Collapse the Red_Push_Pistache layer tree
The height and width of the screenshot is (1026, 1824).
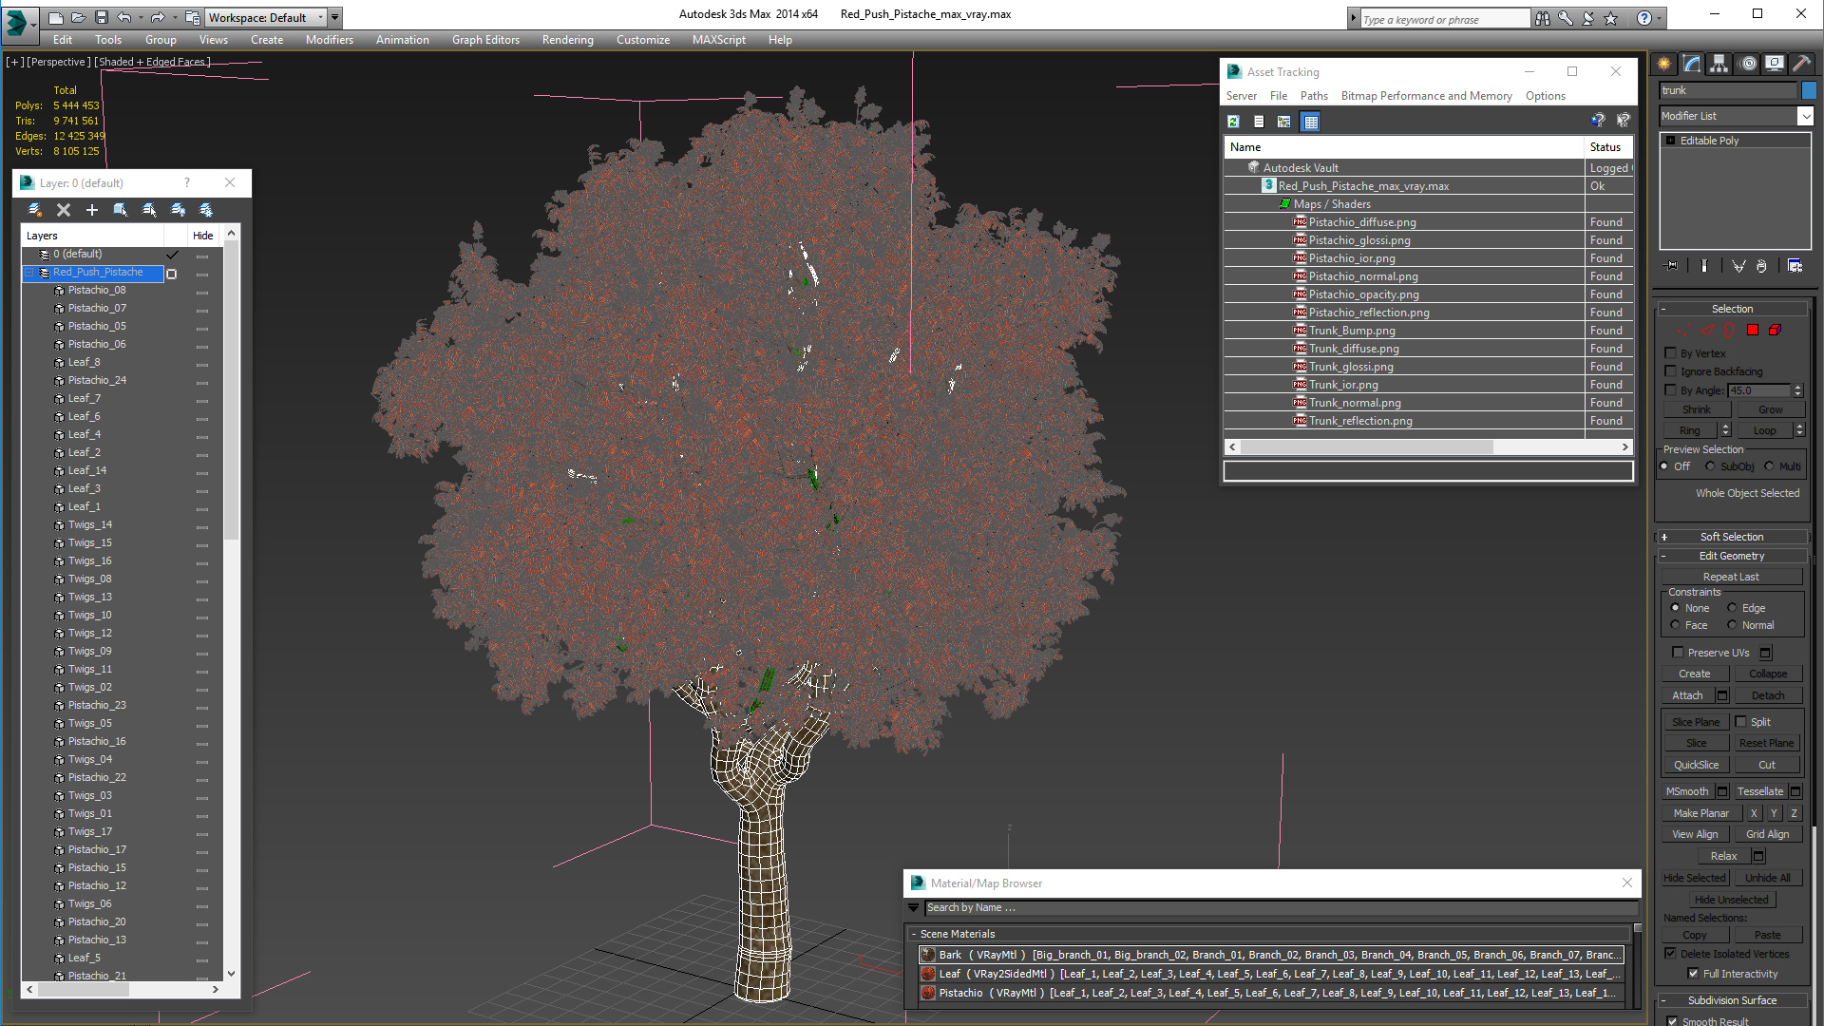click(29, 273)
